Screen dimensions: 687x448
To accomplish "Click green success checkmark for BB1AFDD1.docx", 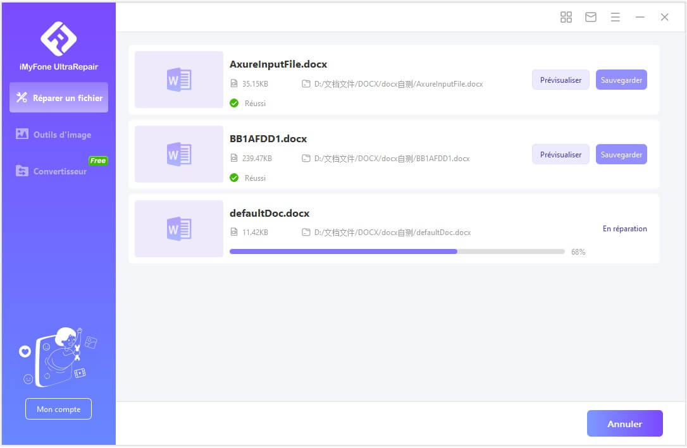I will point(234,178).
